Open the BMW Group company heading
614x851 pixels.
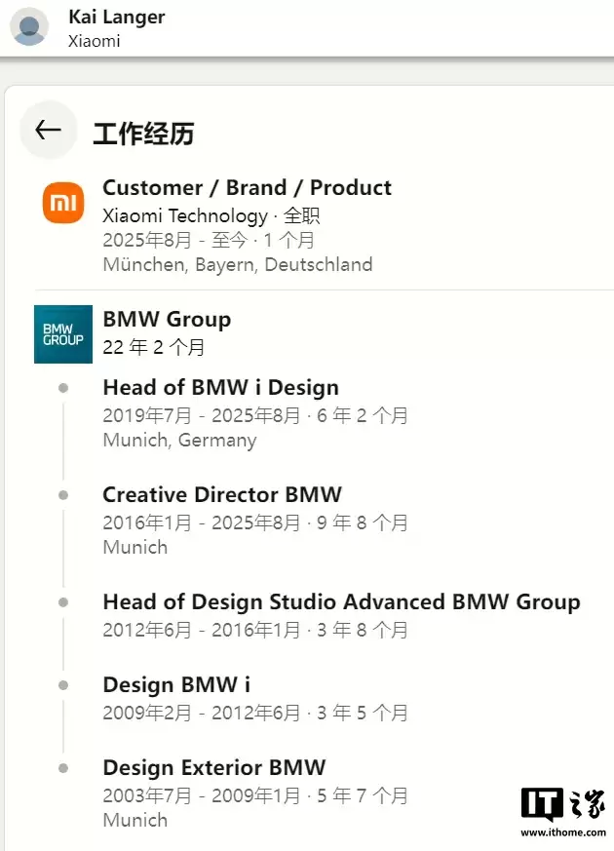[x=167, y=319]
